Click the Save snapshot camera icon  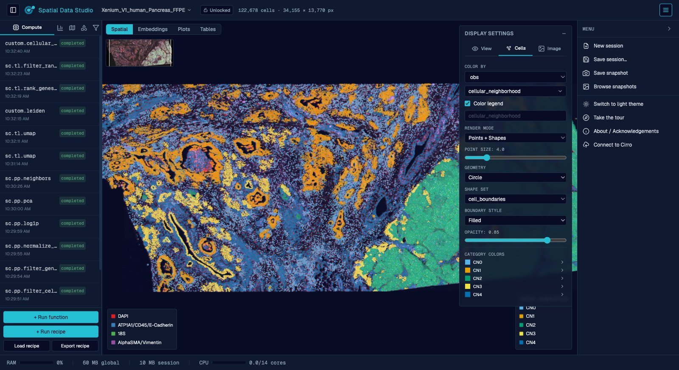click(586, 73)
